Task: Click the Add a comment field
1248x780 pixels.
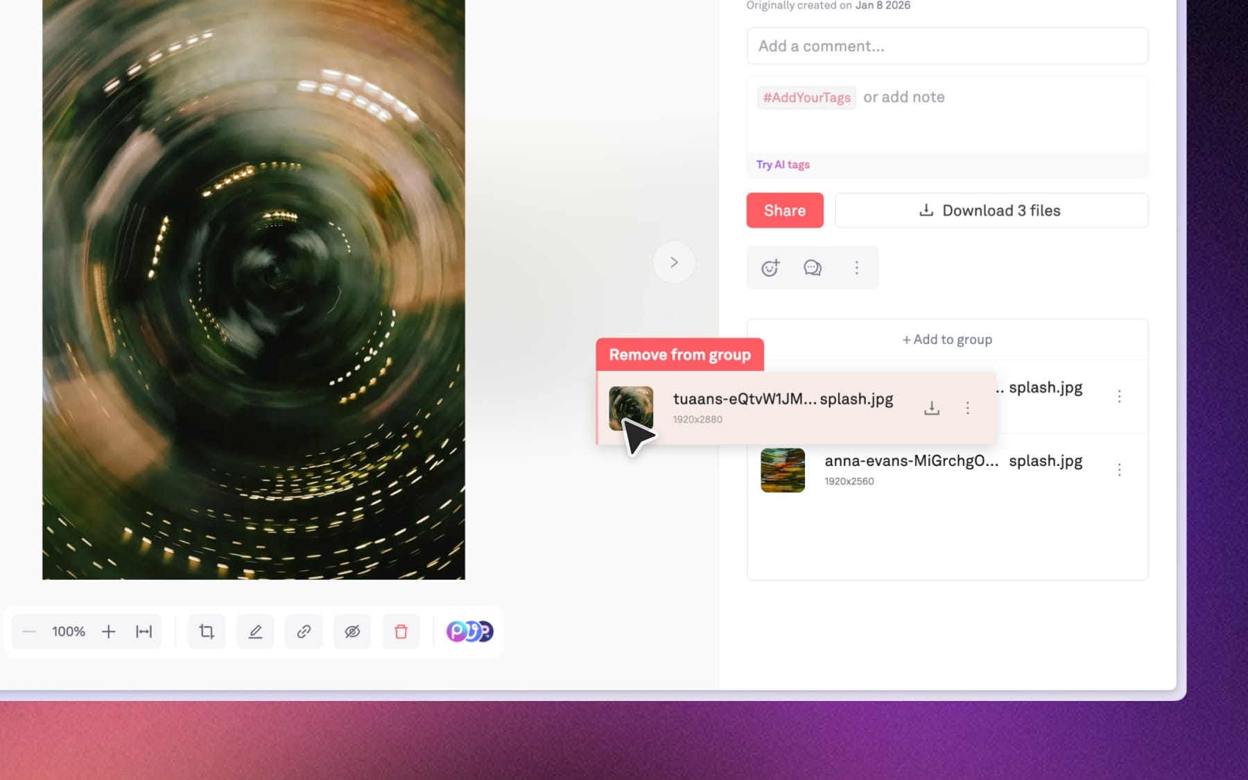Action: click(x=947, y=46)
